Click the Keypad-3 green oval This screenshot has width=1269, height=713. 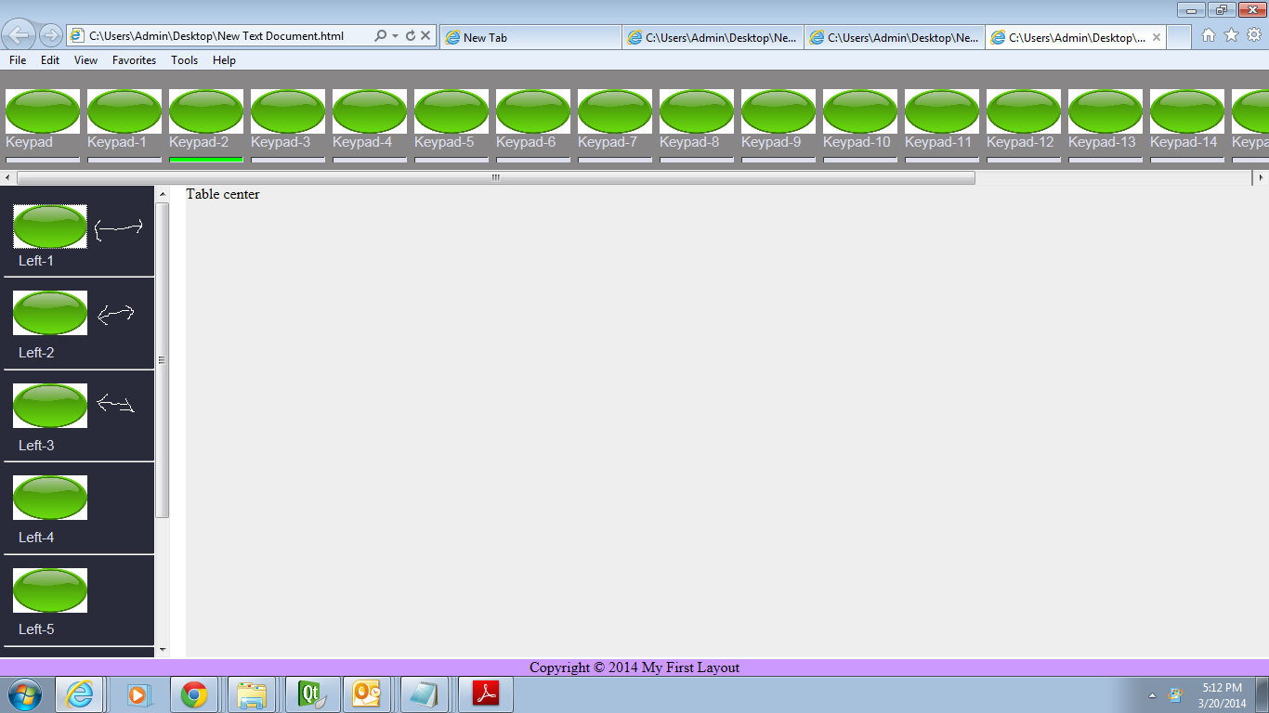(x=288, y=111)
